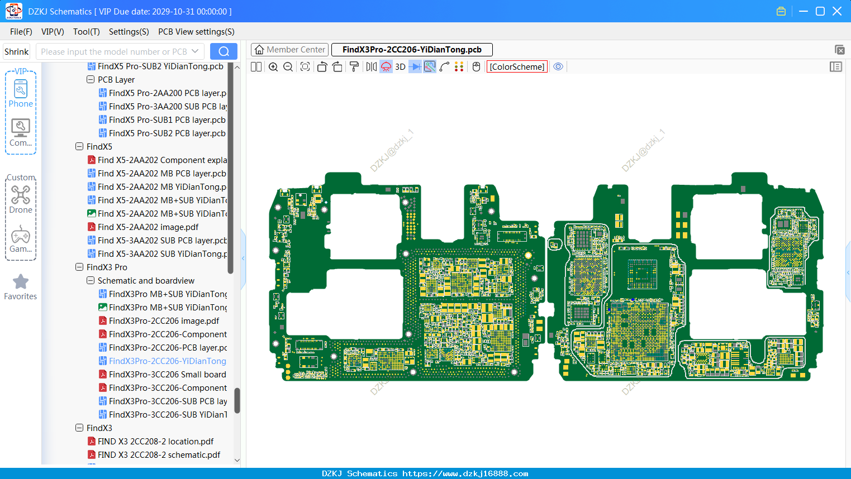Screen dimensions: 851x479
Task: Open the File(F) menu
Action: point(21,32)
